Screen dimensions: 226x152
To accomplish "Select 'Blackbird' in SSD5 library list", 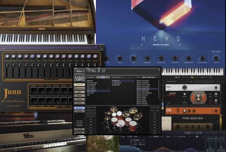I will [90, 81].
